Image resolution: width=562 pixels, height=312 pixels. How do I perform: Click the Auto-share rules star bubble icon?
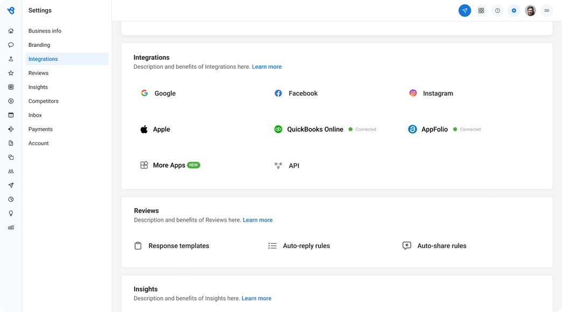406,246
